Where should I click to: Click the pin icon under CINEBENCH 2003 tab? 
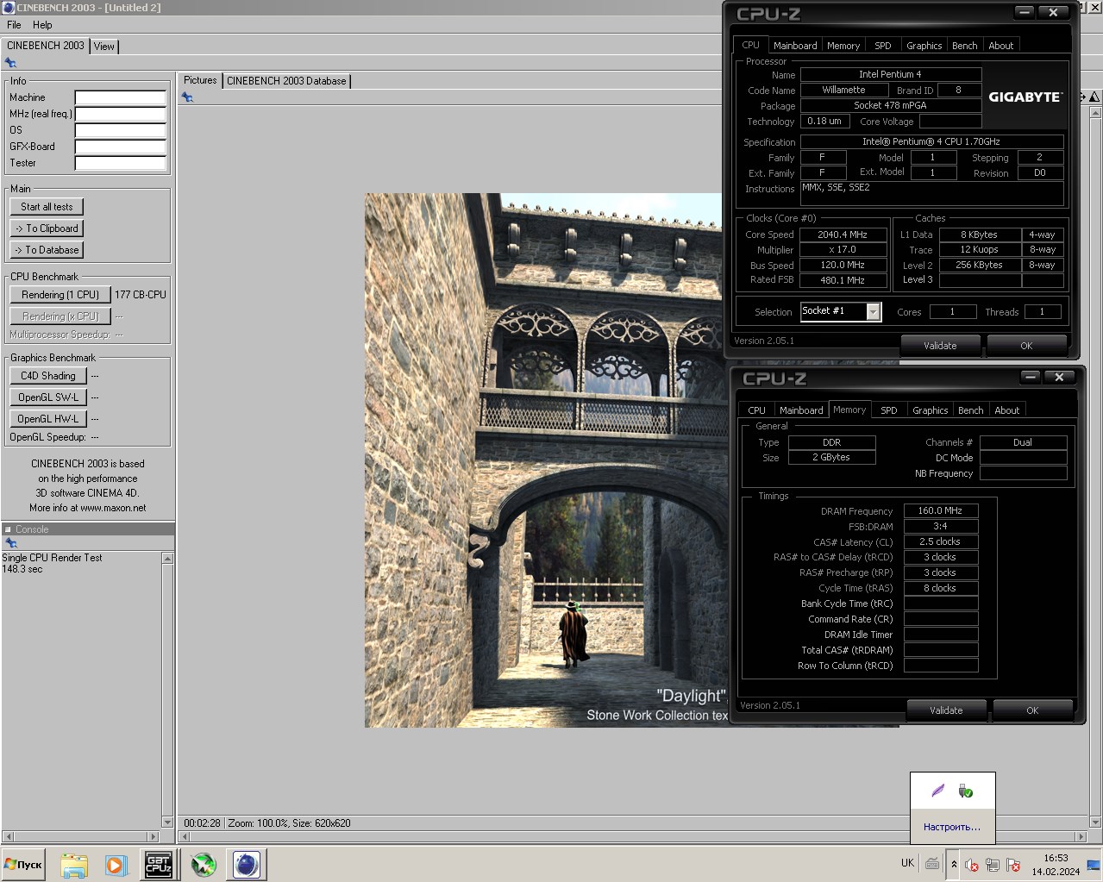pos(10,63)
